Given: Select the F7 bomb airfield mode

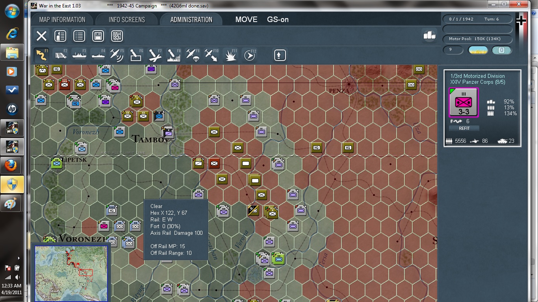Looking at the screenshot, I should pyautogui.click(x=155, y=55).
